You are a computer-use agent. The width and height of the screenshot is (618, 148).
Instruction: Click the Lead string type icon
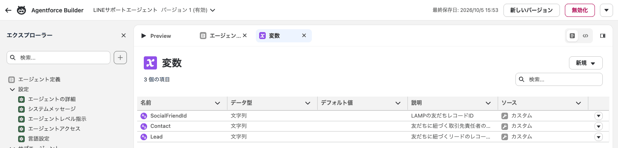[x=144, y=136]
